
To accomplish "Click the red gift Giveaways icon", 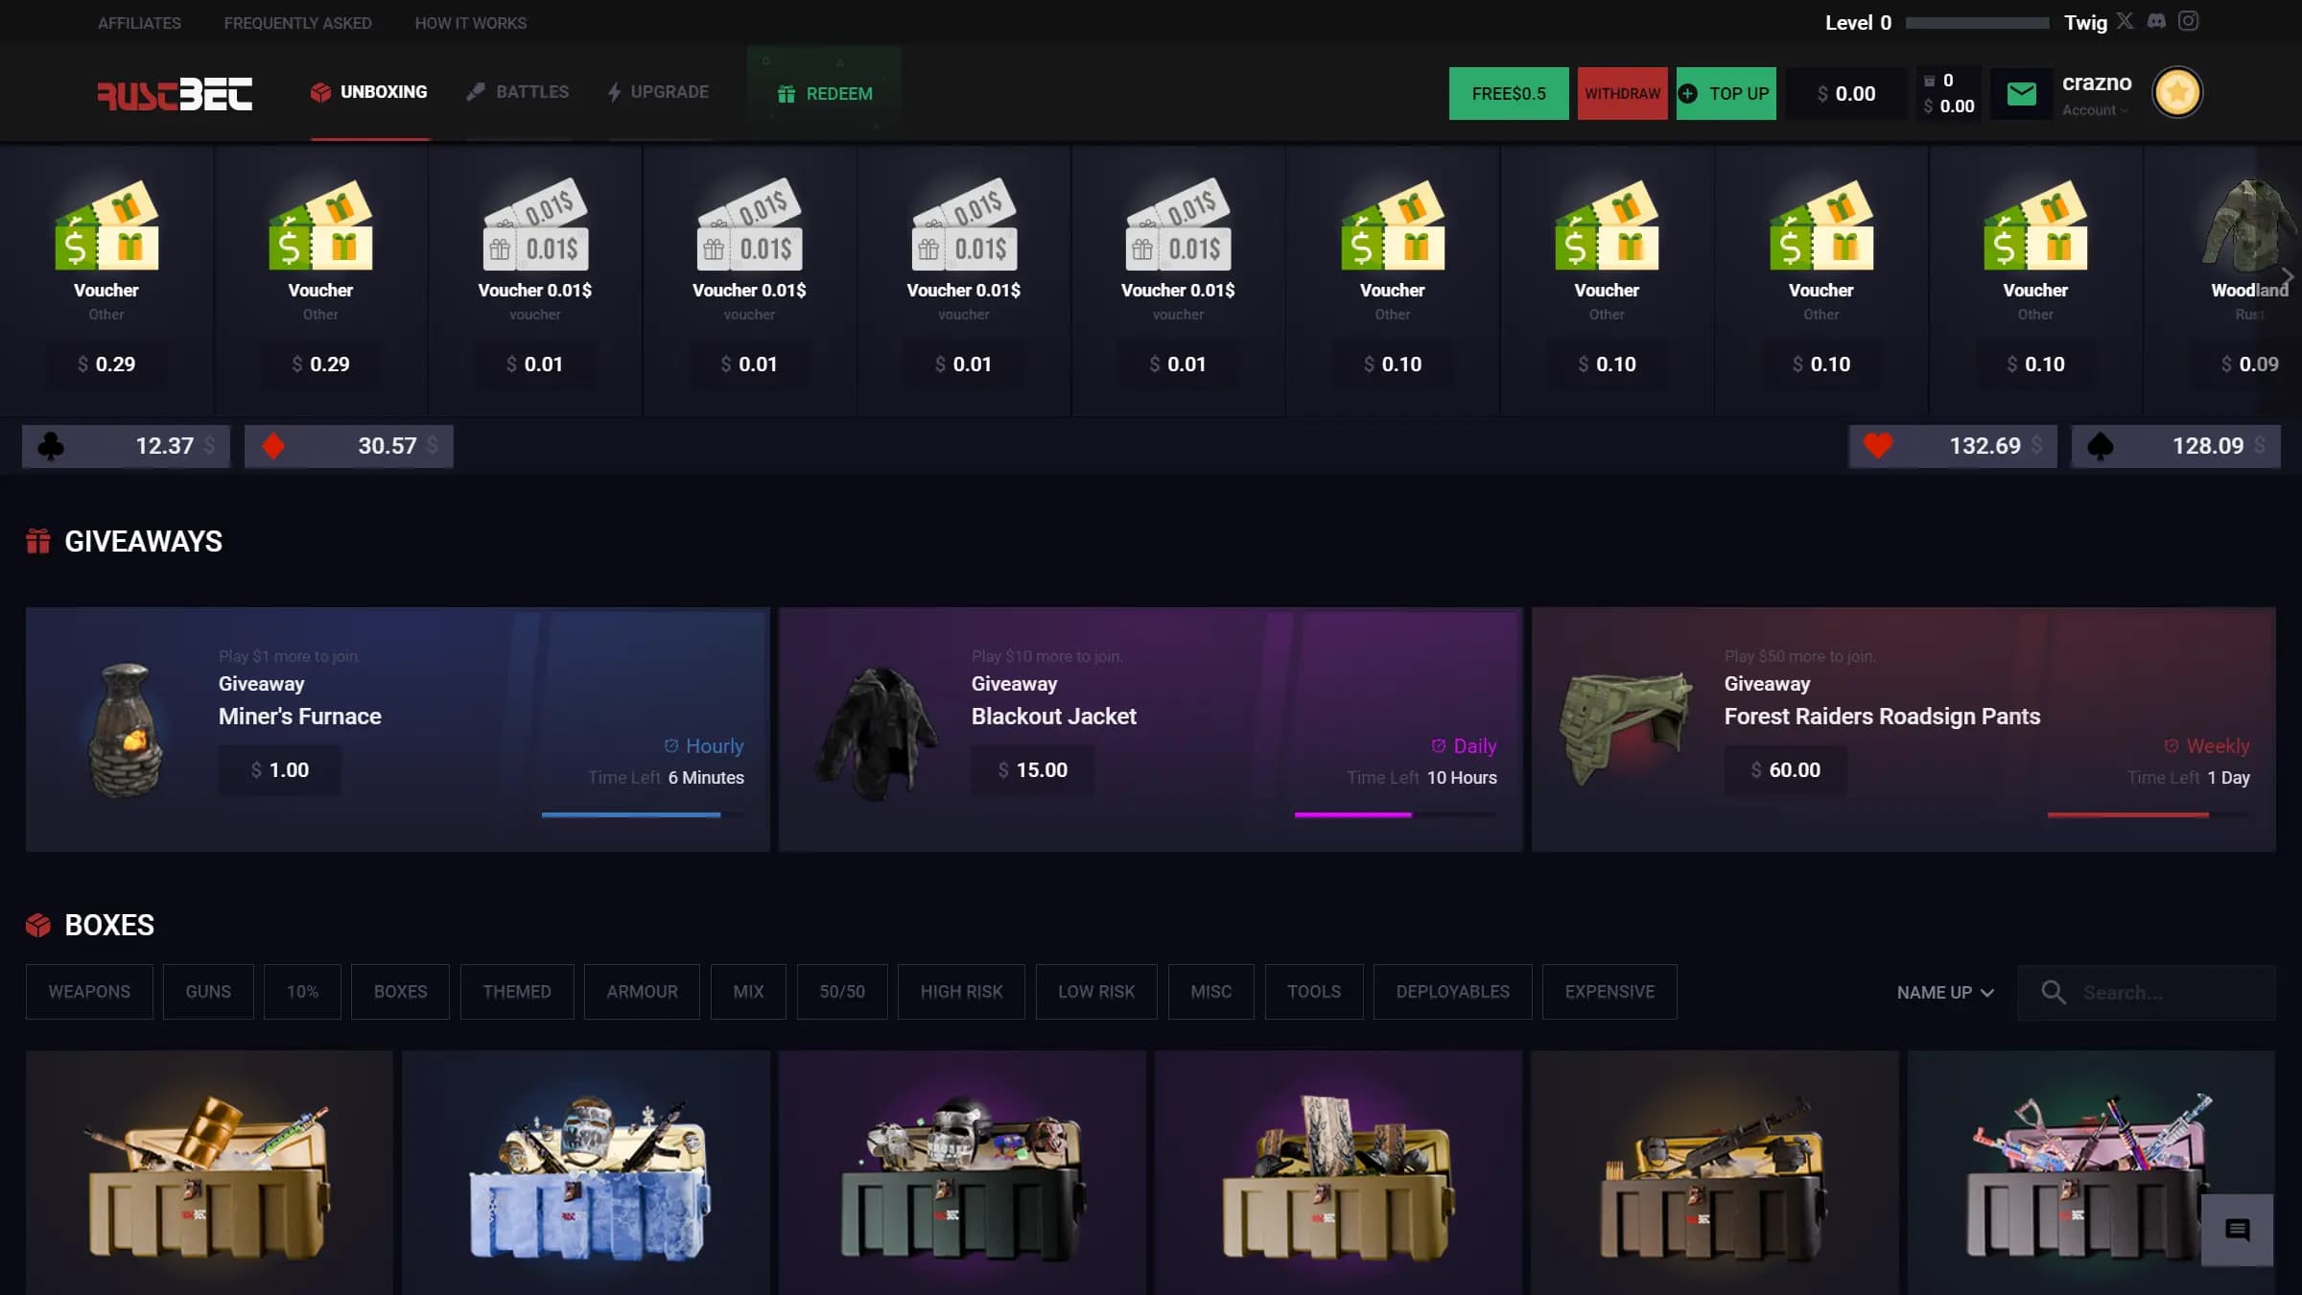I will pyautogui.click(x=38, y=542).
